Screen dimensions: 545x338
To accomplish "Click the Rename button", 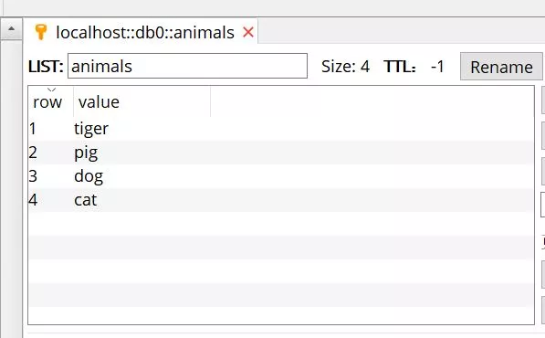I will click(x=501, y=67).
